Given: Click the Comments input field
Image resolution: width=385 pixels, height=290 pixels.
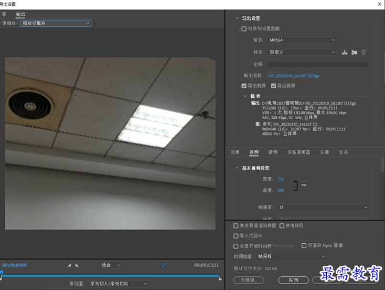Looking at the screenshot, I should (317, 65).
